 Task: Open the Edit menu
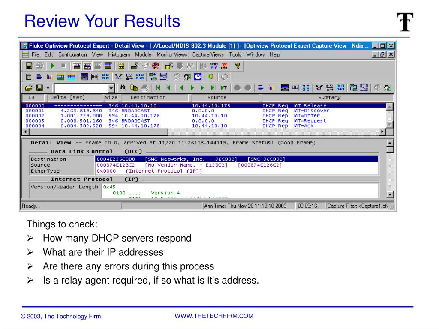click(x=49, y=54)
